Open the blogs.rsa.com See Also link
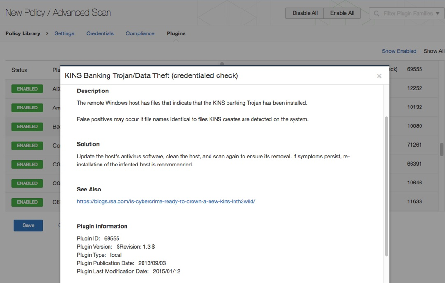Screen dimensions: 445x283 [166, 201]
